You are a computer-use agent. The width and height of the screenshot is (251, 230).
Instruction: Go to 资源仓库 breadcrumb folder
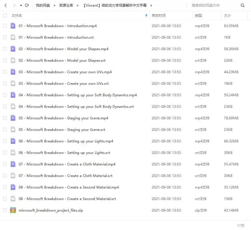(66, 5)
